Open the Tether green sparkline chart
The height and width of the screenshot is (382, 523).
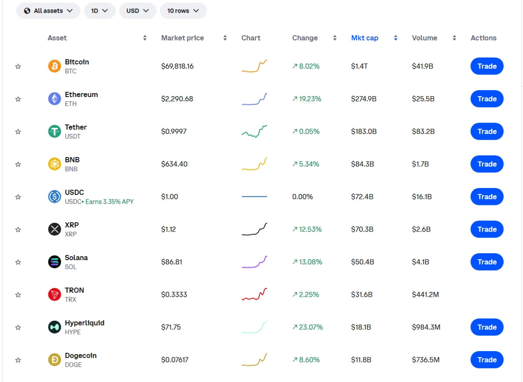coord(255,131)
